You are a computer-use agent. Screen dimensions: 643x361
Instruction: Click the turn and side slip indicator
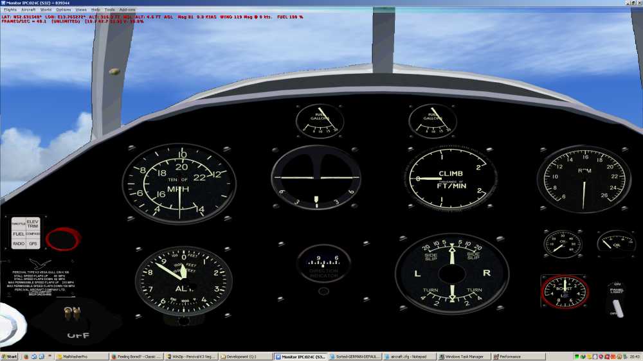tap(452, 273)
